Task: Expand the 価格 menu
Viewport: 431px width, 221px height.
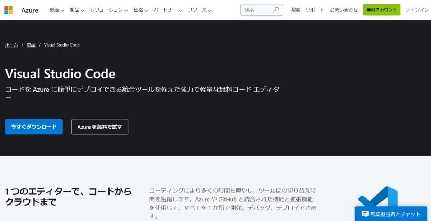Action: [140, 10]
